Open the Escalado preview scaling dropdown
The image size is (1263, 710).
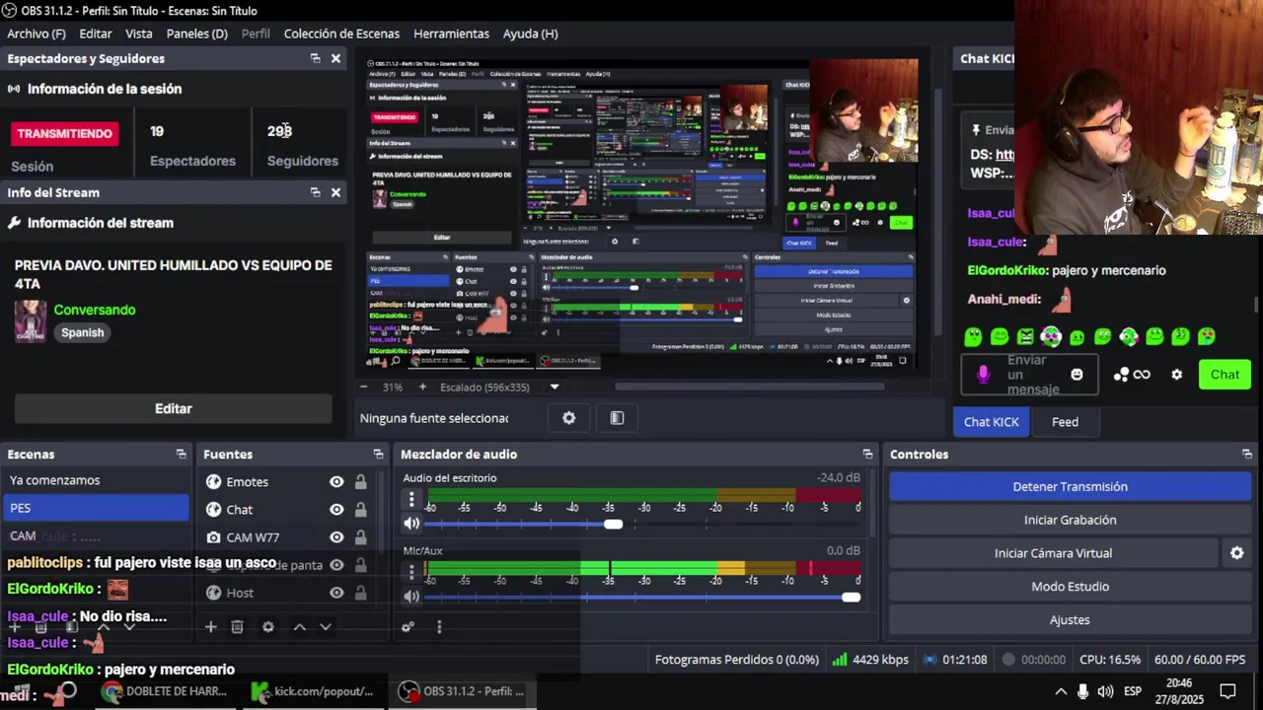click(x=555, y=388)
